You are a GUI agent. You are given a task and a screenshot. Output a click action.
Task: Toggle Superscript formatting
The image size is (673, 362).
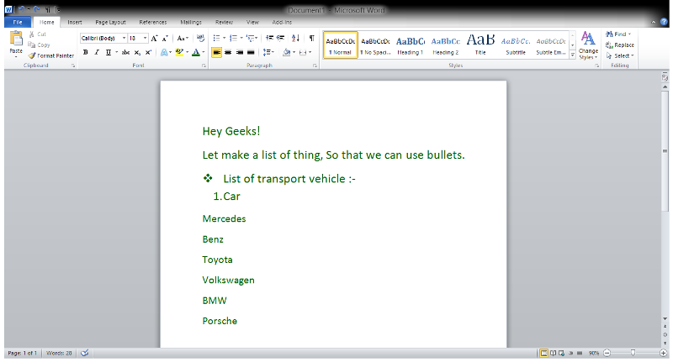[x=148, y=52]
